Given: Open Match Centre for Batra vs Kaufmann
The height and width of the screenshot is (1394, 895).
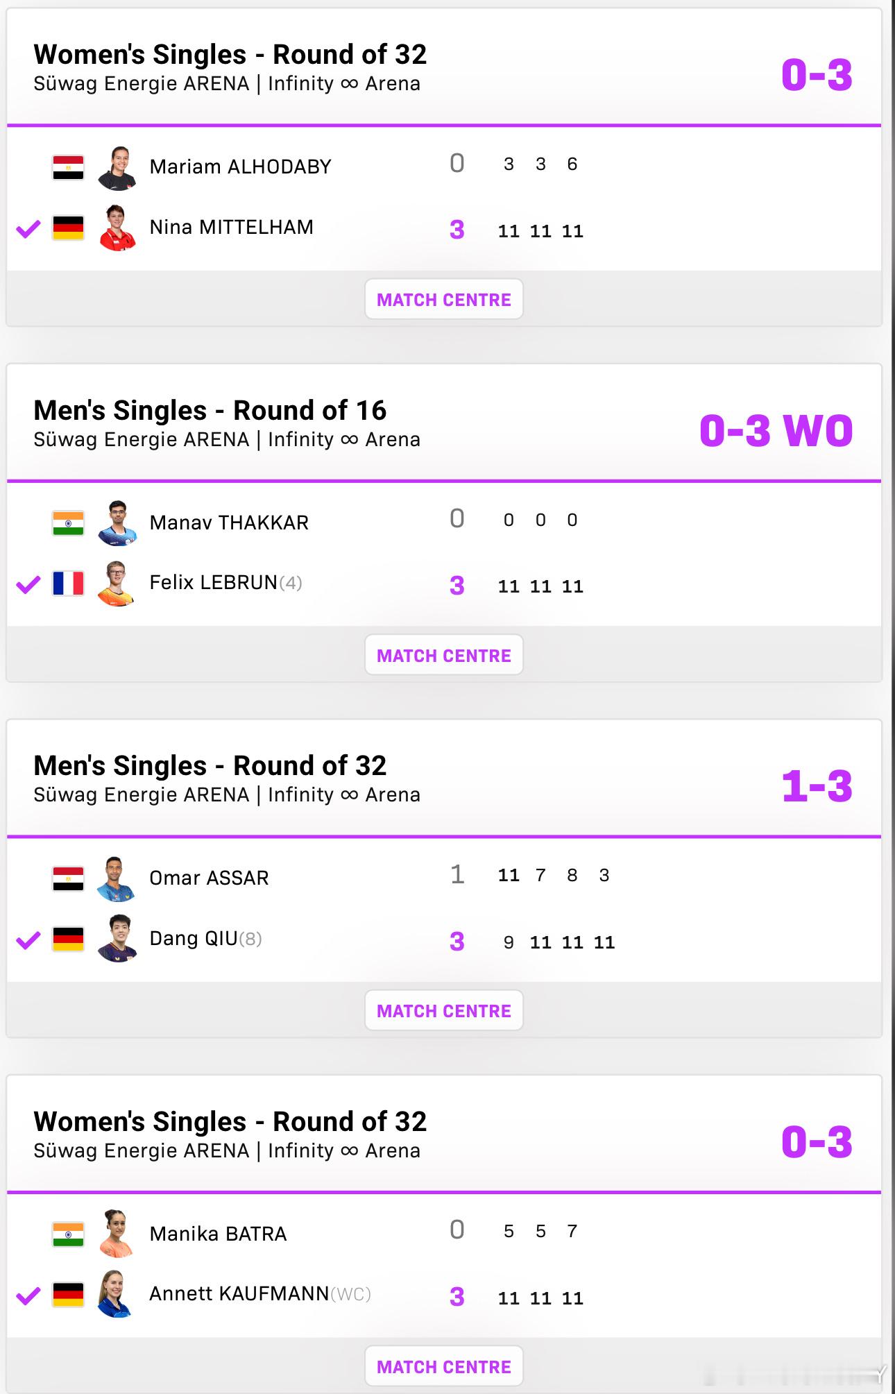Looking at the screenshot, I should click(444, 1366).
